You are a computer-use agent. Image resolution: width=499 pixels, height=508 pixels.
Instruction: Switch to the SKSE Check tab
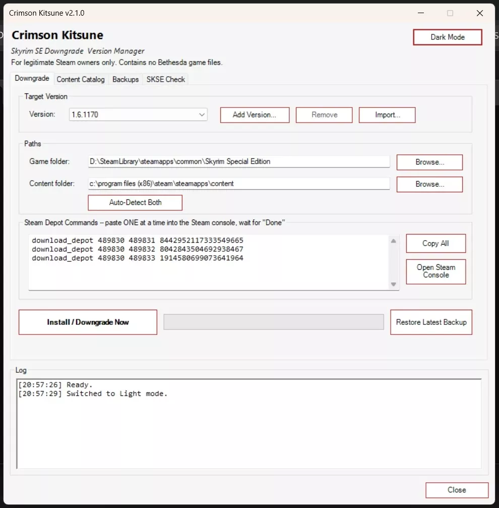click(x=165, y=79)
